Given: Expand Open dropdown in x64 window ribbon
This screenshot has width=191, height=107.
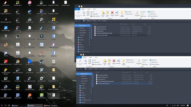Looking at the screenshot, I should (x=144, y=12).
